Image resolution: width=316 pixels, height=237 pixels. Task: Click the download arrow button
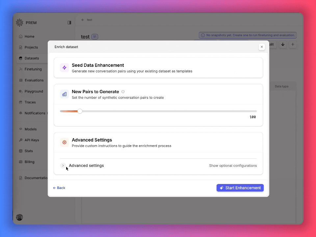(283, 44)
